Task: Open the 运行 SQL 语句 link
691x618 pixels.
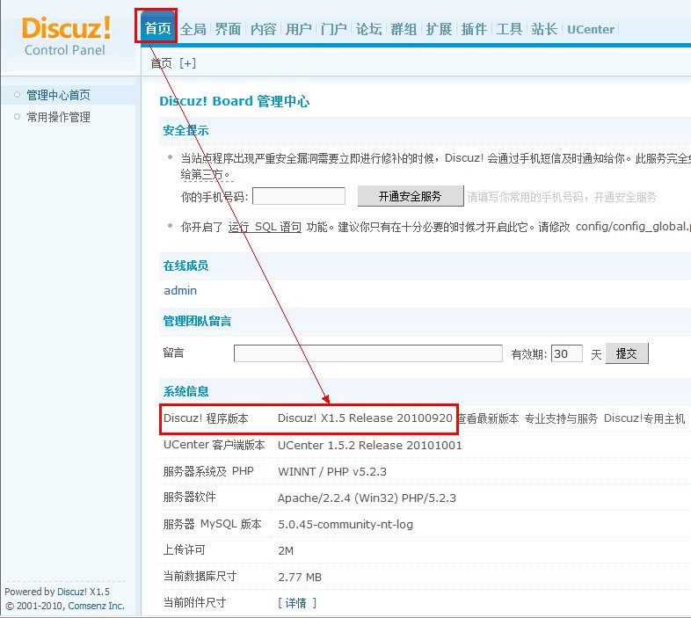Action: [265, 227]
